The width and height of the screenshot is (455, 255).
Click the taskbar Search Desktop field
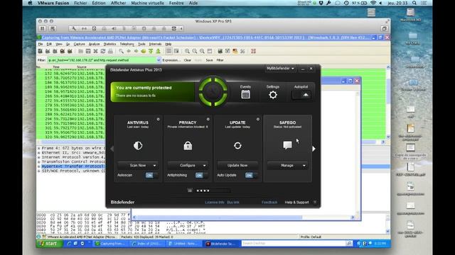click(294, 244)
